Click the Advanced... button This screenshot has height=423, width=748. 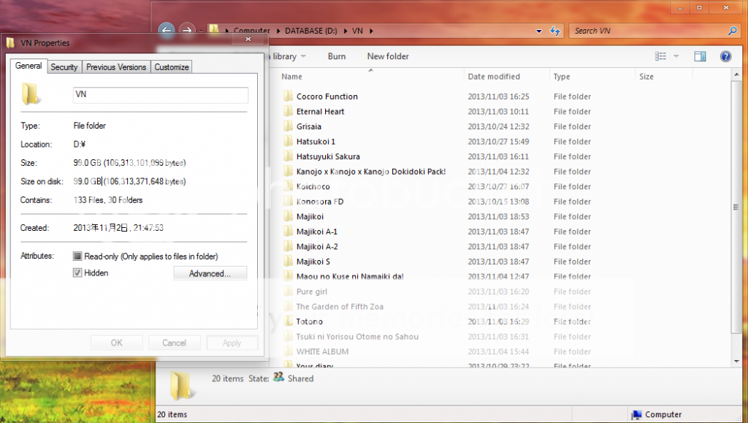point(210,273)
